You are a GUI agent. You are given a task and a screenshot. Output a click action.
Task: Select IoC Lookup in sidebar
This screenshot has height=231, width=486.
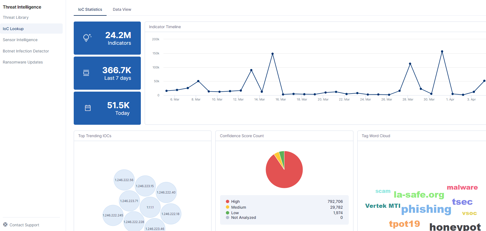31,29
